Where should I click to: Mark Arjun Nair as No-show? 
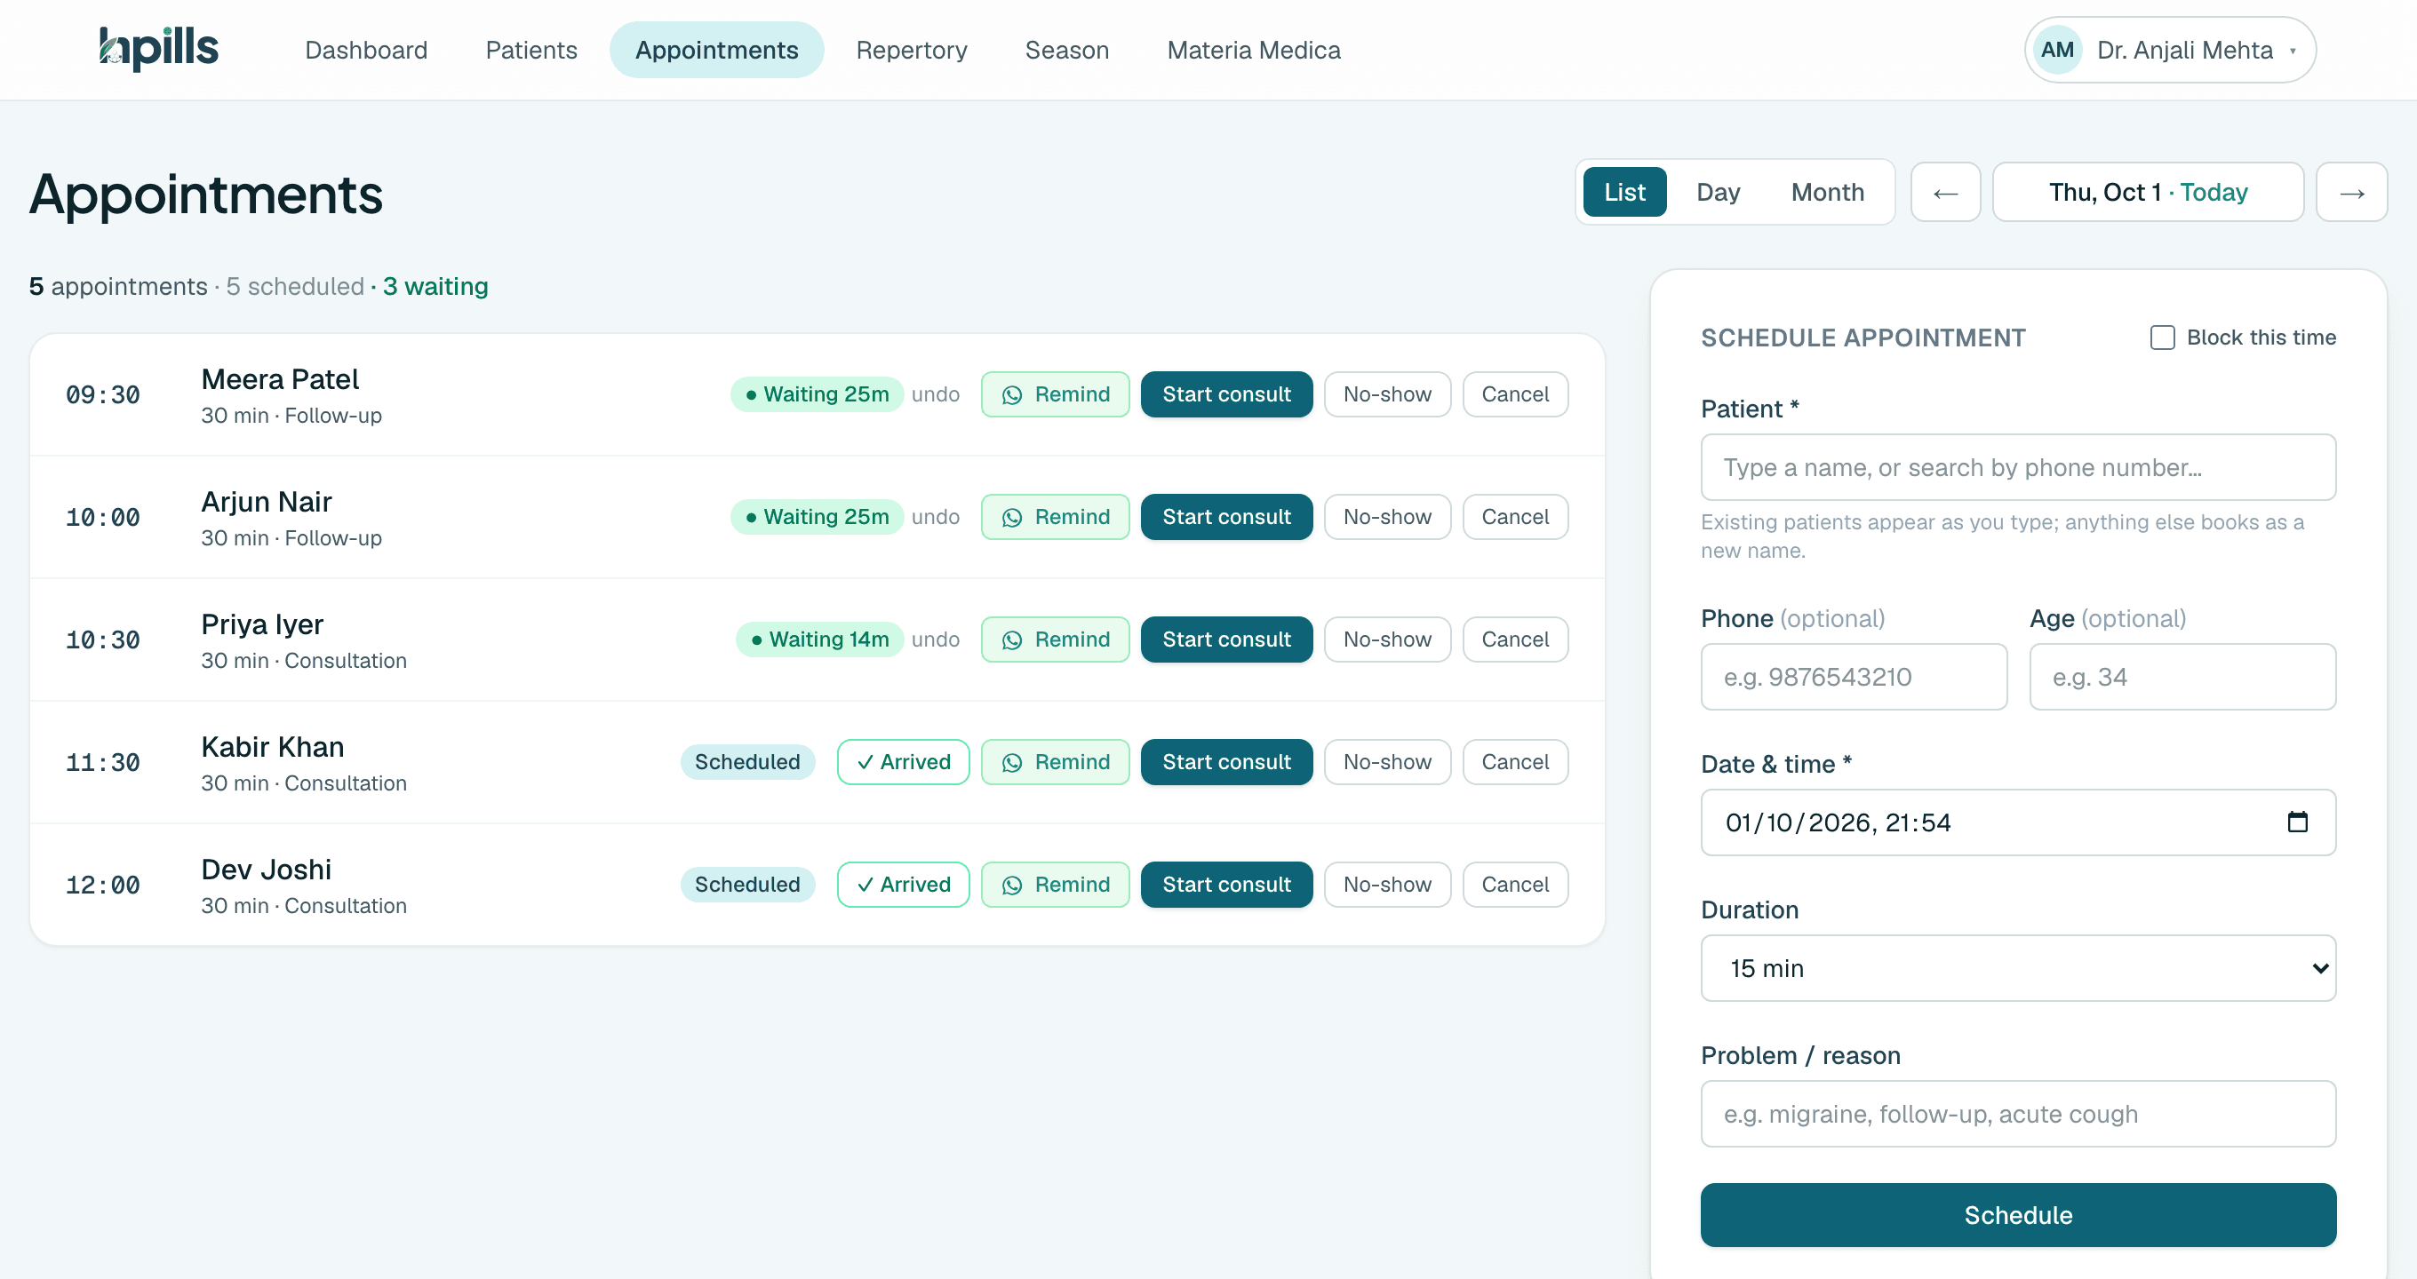[1387, 517]
